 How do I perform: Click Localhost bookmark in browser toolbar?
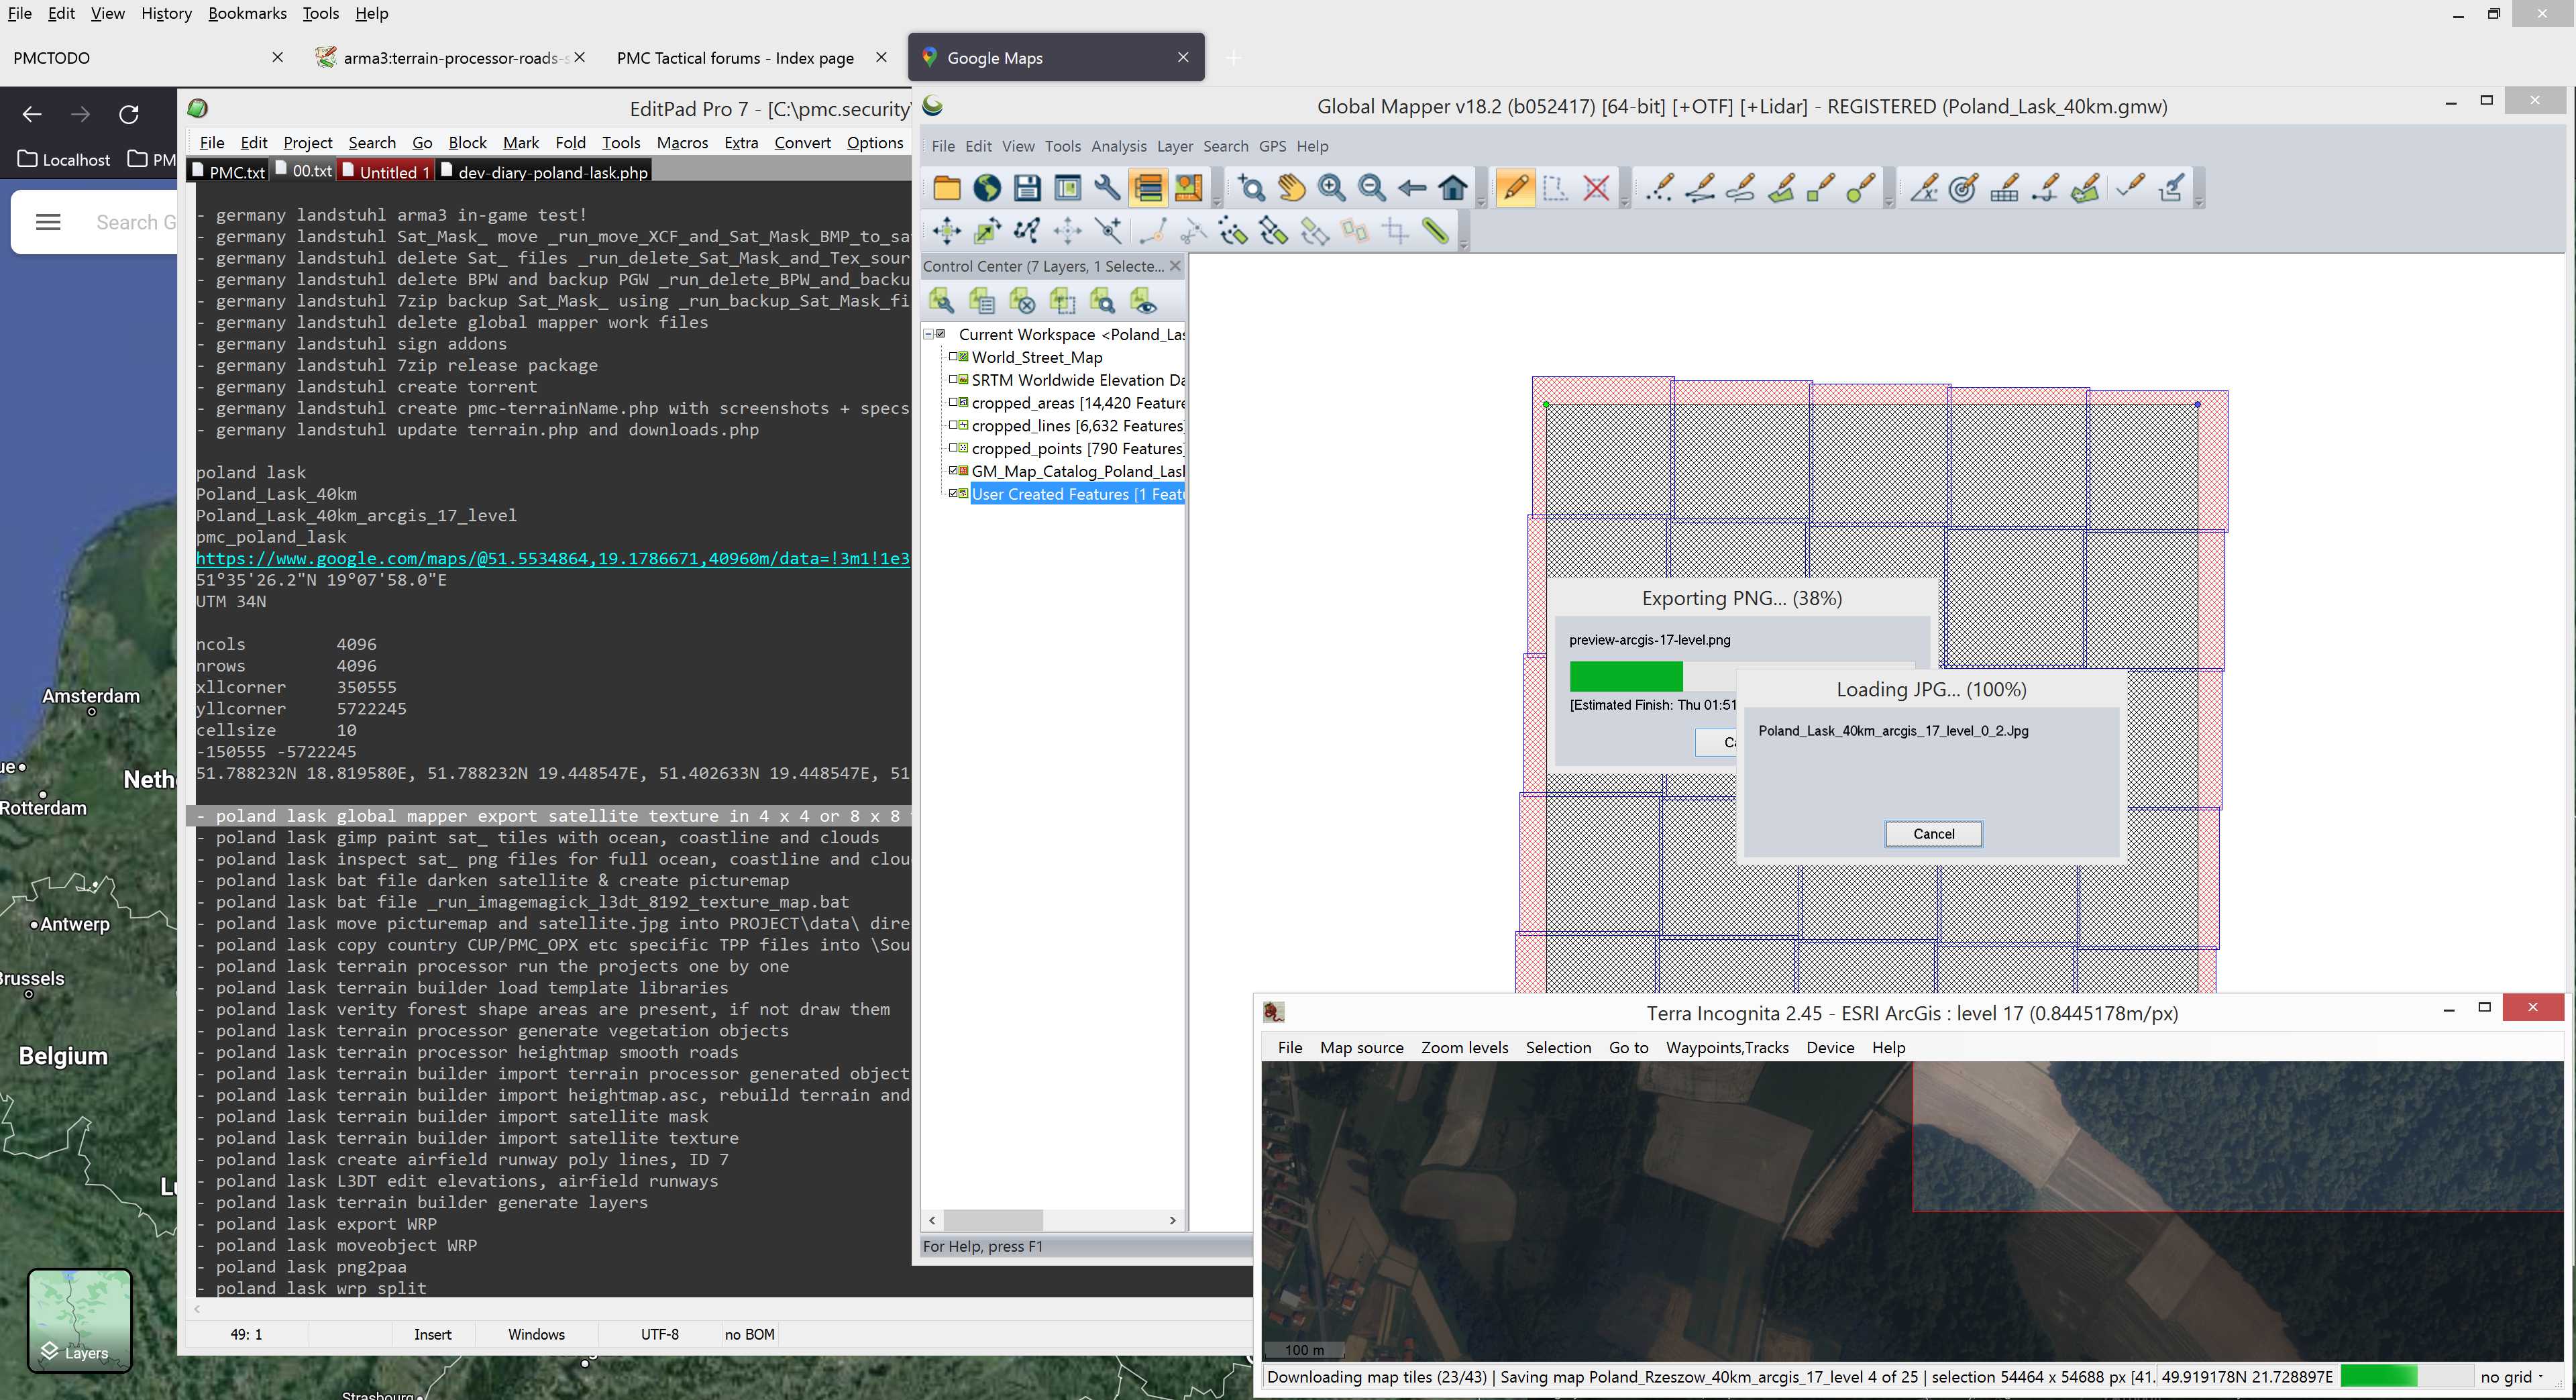point(64,160)
